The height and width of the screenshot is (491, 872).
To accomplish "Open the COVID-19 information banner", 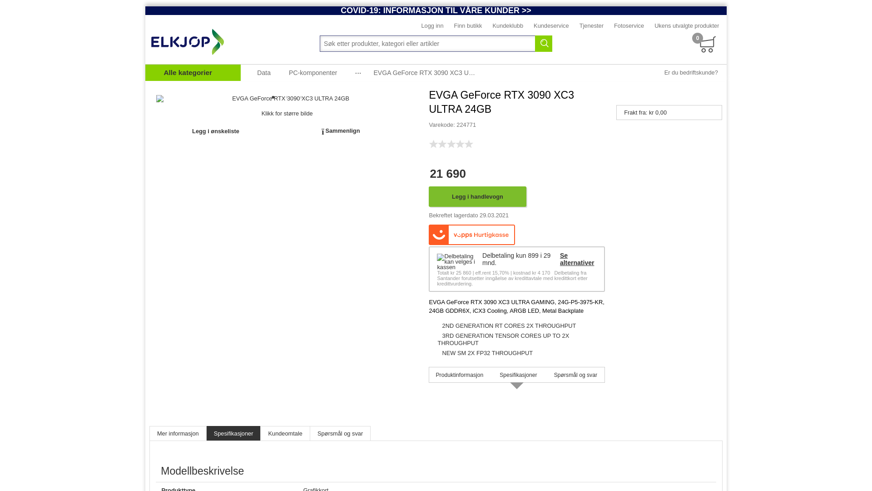I will tap(436, 10).
